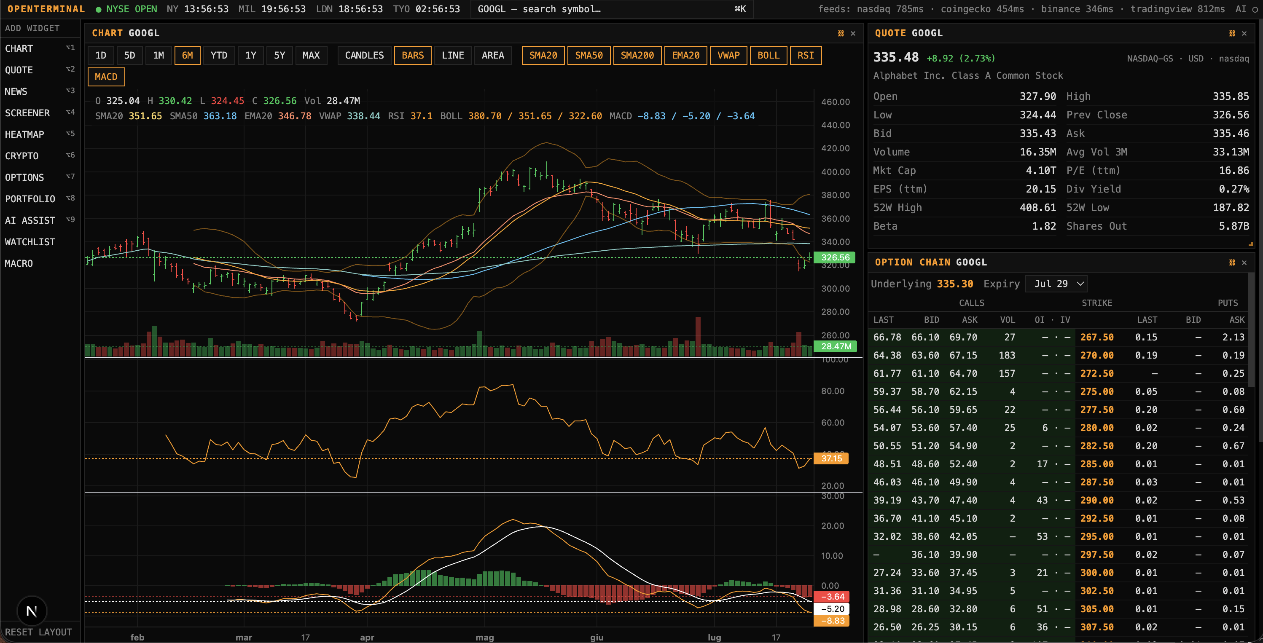Focus the GOOGL search symbol field
Screen dimensions: 1263x643
click(611, 9)
